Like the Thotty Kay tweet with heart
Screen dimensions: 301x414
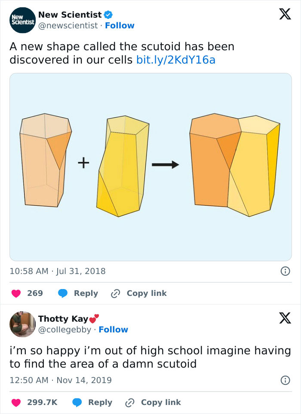(x=15, y=402)
